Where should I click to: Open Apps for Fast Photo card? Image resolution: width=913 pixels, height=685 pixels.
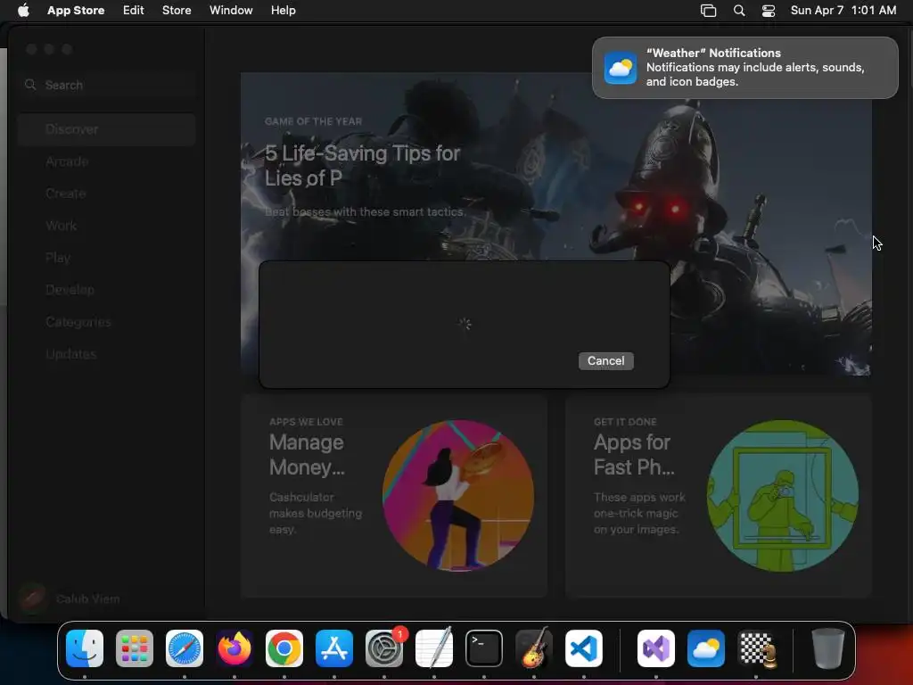[x=718, y=496]
